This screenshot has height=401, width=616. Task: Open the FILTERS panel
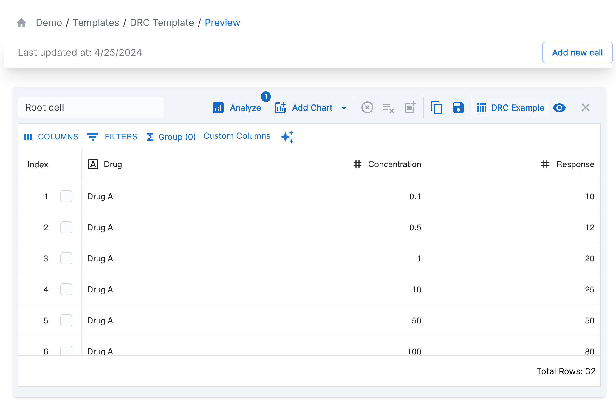click(112, 137)
